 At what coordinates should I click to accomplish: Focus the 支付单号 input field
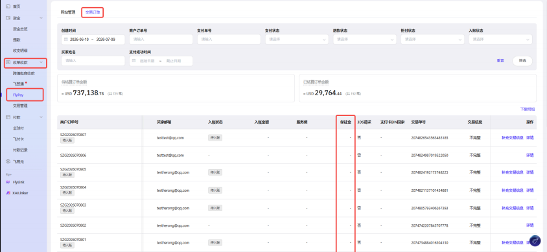[229, 40]
